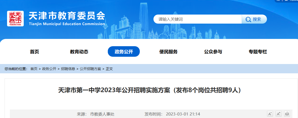Click the source text 市教委人事处
The image size is (298, 118).
(102, 114)
